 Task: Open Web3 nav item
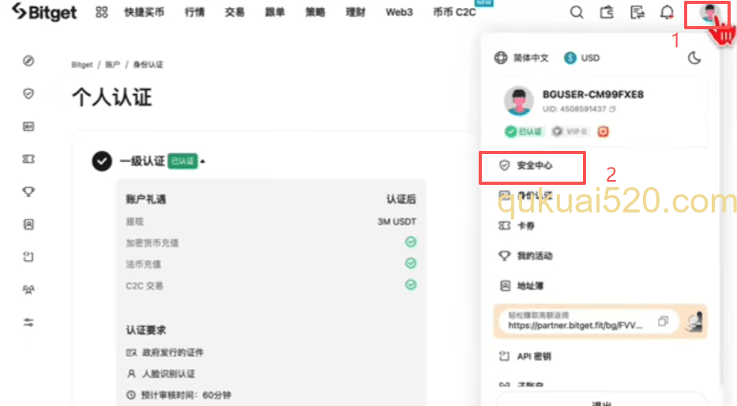[x=399, y=12]
